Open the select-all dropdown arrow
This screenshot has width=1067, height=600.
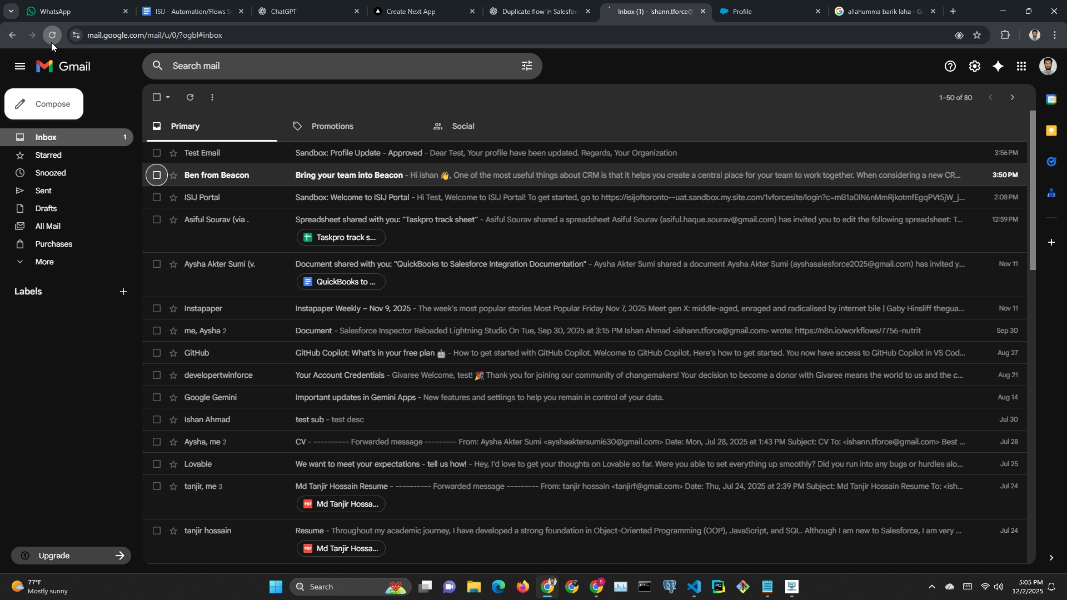(168, 97)
